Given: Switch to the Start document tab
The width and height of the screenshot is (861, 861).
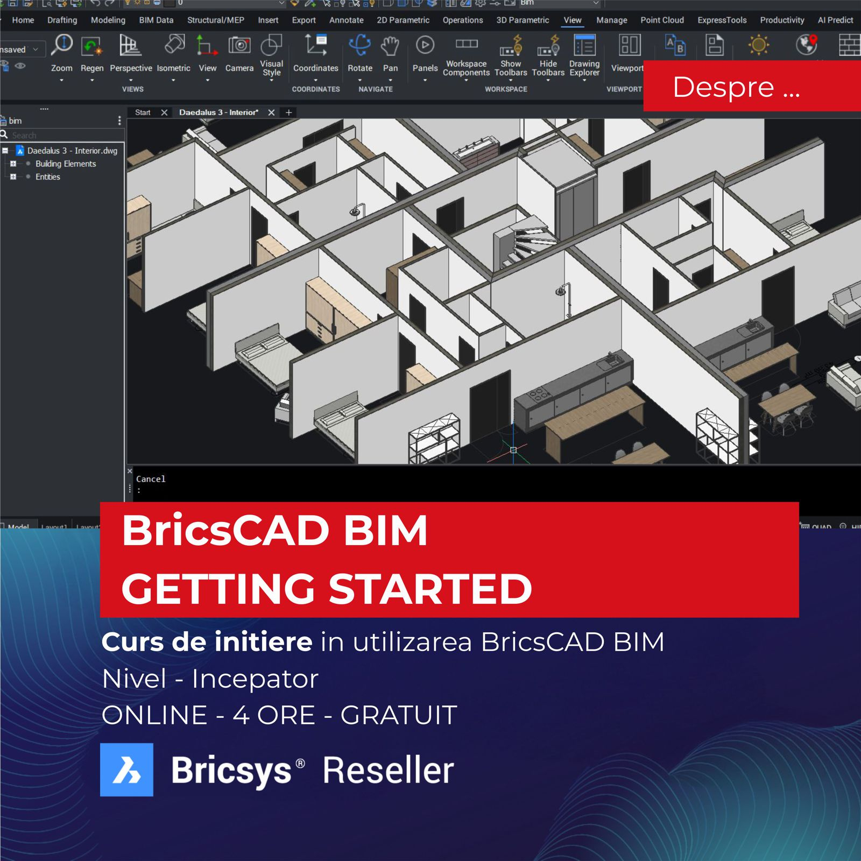Looking at the screenshot, I should click(143, 112).
